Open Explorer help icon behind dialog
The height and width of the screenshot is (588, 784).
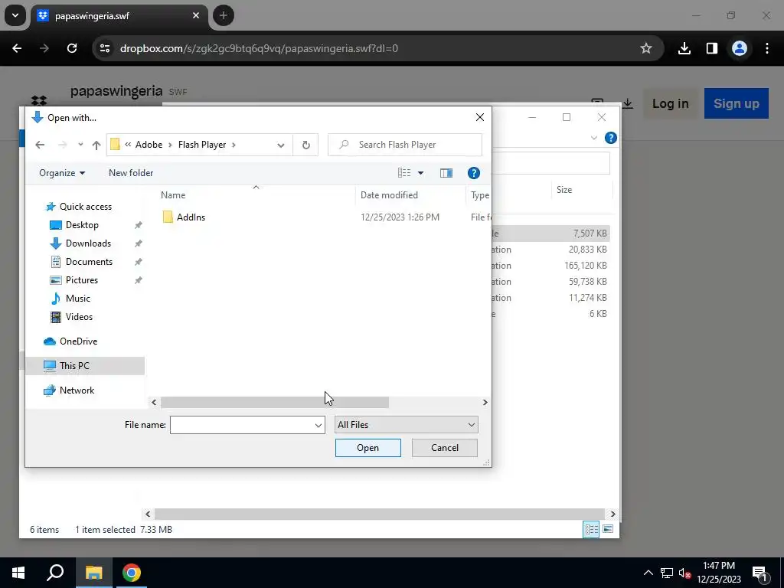[610, 138]
